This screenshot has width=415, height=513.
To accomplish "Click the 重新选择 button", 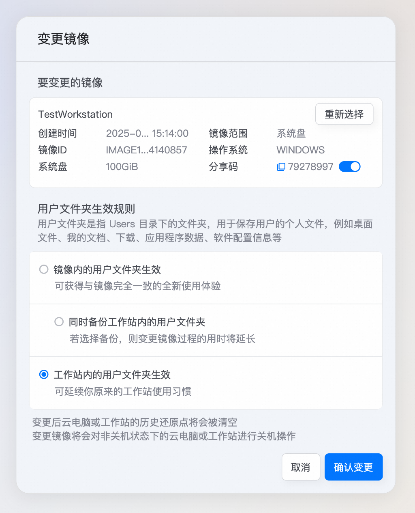I will click(x=344, y=114).
